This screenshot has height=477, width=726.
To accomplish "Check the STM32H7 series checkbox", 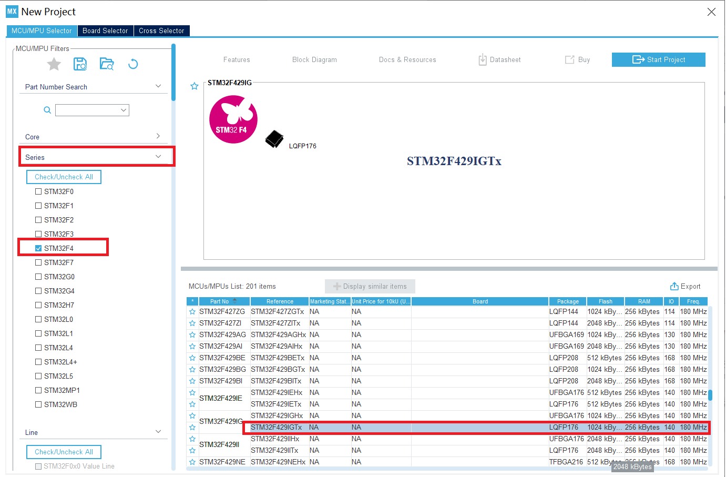I will pos(38,305).
